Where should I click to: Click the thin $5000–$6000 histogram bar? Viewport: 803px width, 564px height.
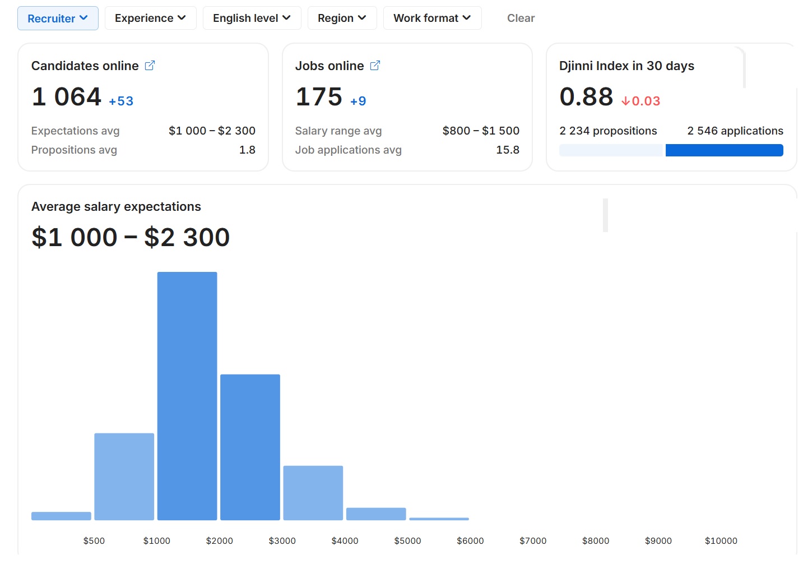[x=439, y=519]
